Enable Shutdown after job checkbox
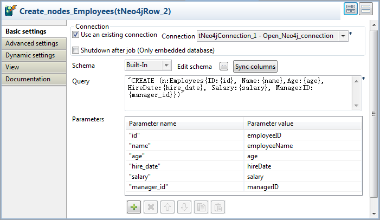Screen dimensions: 380x220 coord(76,50)
